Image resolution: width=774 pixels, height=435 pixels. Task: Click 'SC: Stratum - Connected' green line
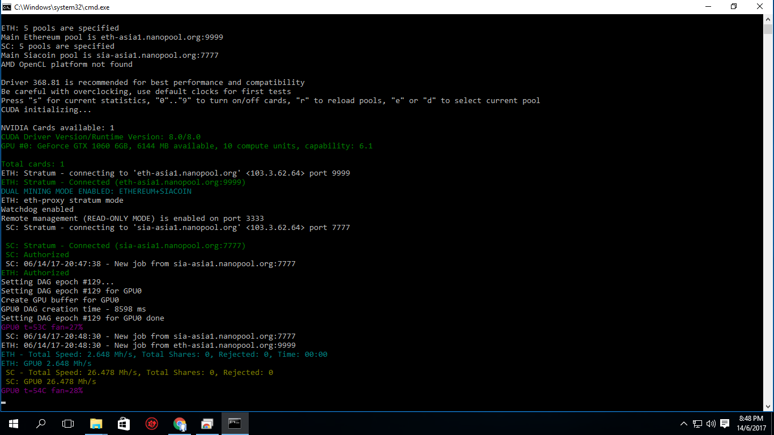pos(126,246)
